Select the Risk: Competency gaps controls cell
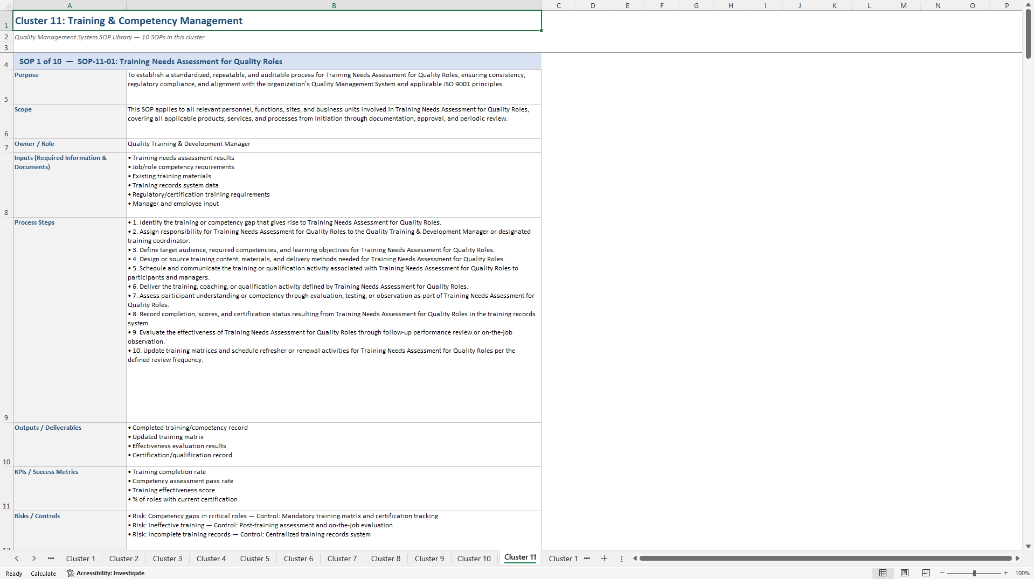 tap(334, 531)
